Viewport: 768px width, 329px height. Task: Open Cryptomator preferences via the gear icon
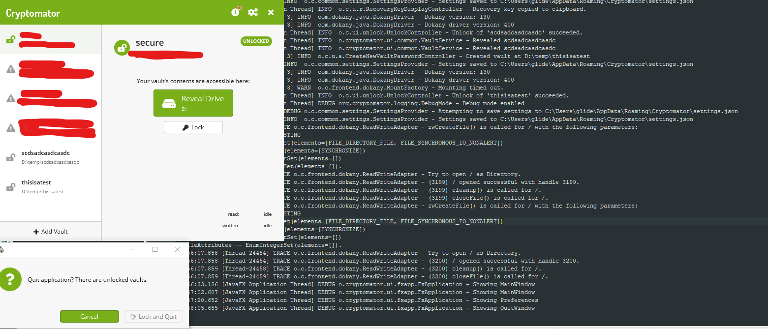click(x=253, y=12)
